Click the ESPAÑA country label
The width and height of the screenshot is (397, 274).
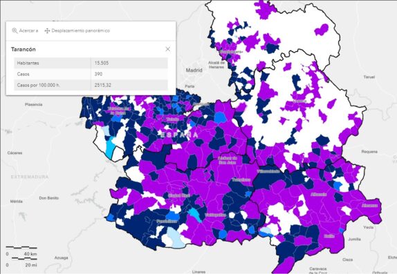point(180,135)
